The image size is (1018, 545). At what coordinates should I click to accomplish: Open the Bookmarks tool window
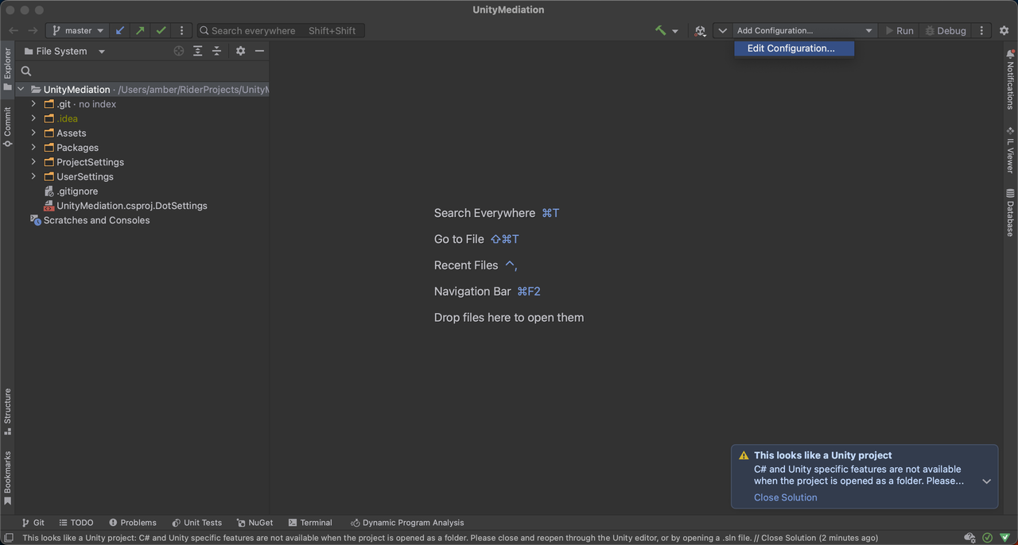coord(7,478)
